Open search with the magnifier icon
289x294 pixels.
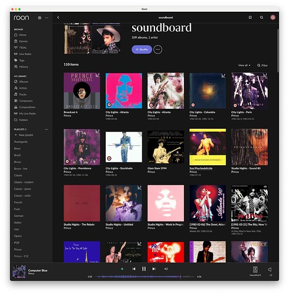[261, 18]
